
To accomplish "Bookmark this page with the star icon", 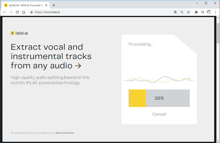I will tap(188, 12).
